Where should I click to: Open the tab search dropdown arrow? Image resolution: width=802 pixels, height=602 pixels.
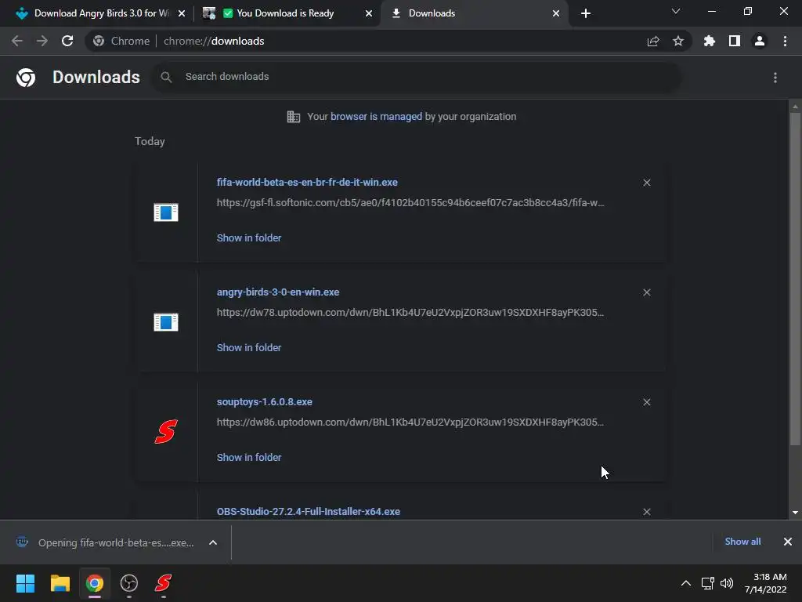[676, 11]
